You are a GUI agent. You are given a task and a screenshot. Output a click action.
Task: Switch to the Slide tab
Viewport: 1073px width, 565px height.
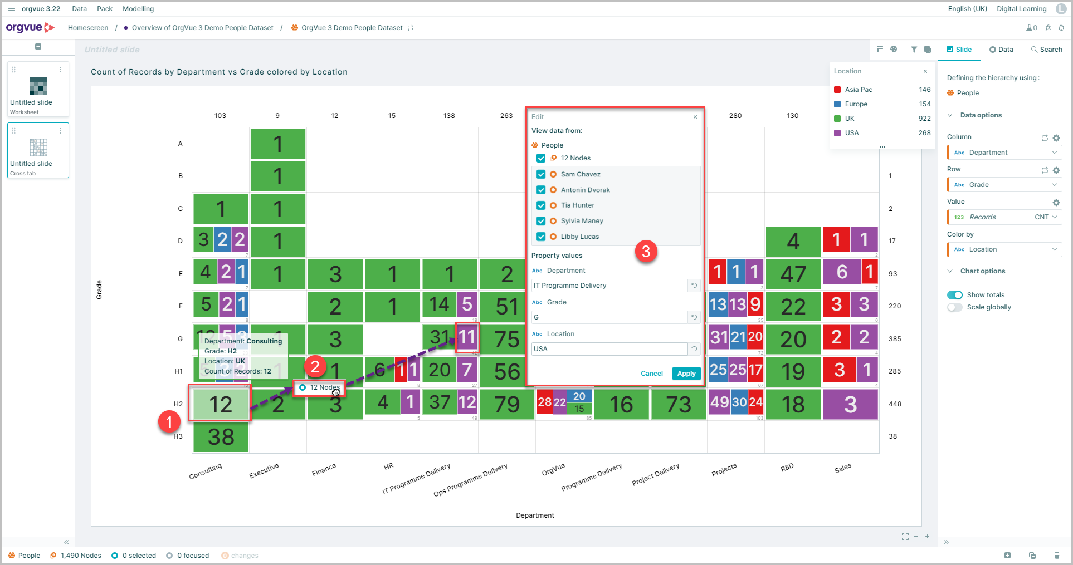(x=959, y=50)
